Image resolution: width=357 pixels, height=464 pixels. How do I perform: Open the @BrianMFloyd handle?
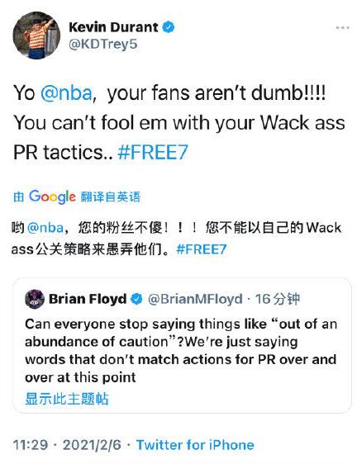point(195,299)
